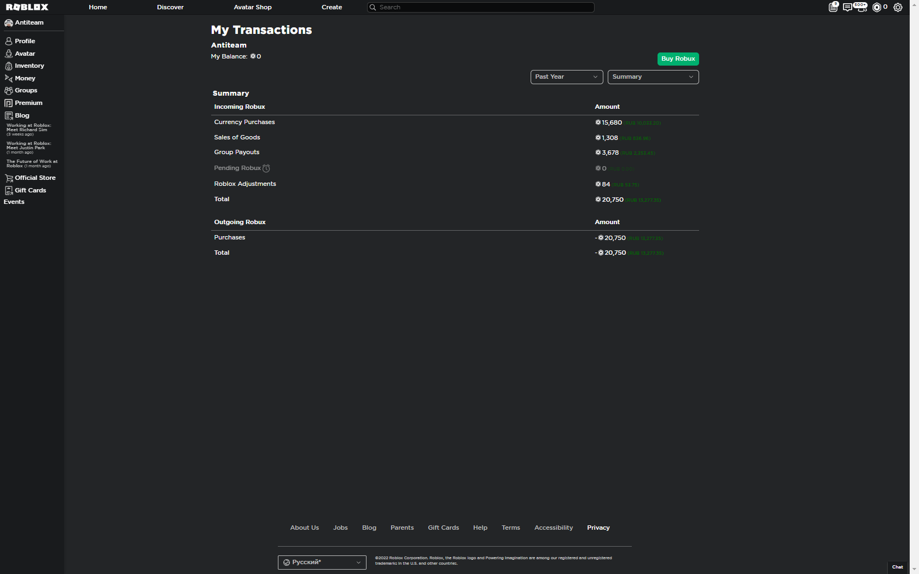Screen dimensions: 919x574
Task: Click the globe icon in the language selector
Action: 287,562
